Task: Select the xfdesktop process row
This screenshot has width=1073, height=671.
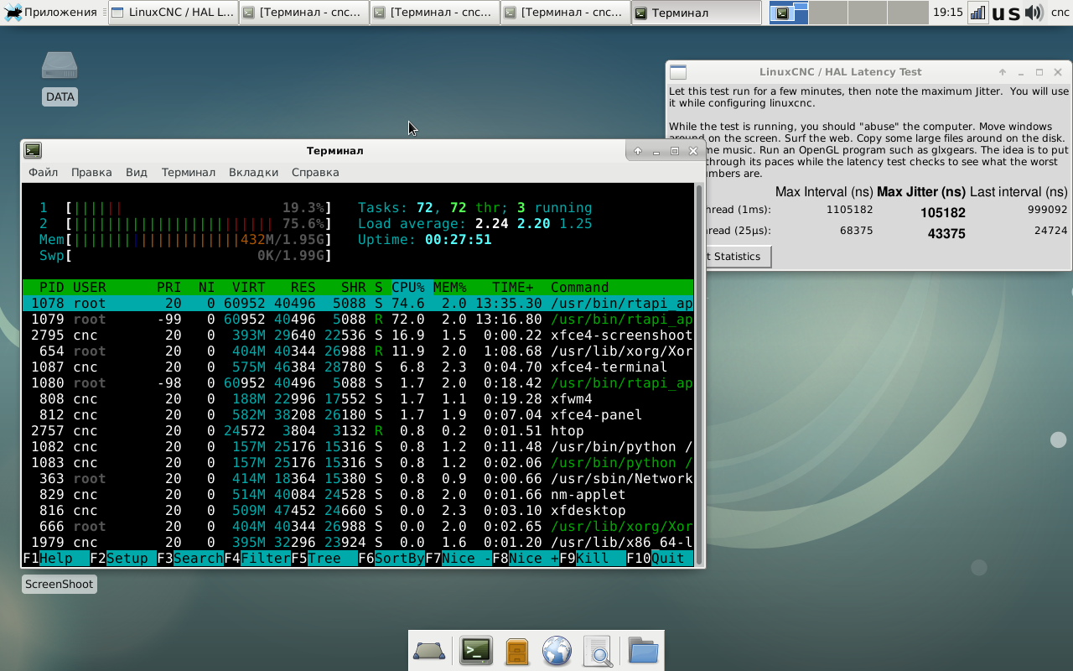Action: (x=358, y=510)
